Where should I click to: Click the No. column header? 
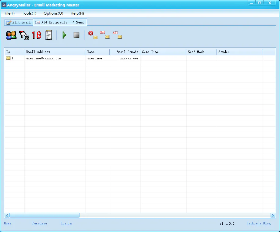point(14,52)
